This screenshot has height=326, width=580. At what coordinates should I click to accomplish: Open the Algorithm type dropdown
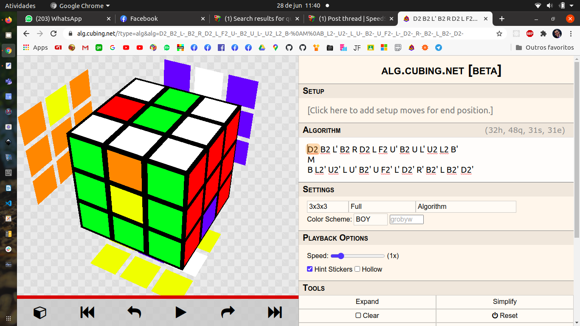coord(466,207)
